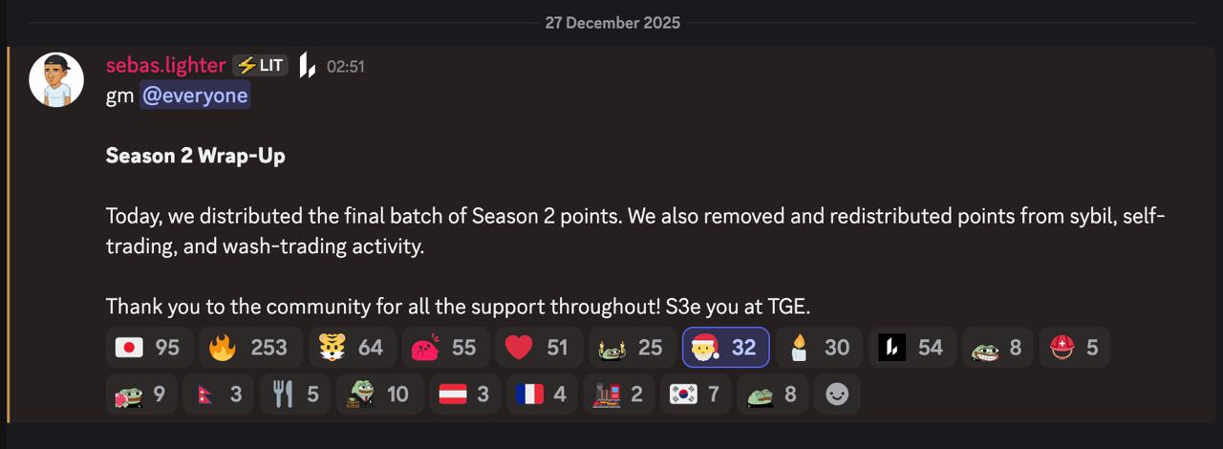The width and height of the screenshot is (1223, 449).
Task: React with the France flag emoji
Action: click(542, 394)
